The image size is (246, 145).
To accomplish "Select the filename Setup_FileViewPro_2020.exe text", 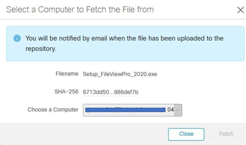I will click(120, 74).
